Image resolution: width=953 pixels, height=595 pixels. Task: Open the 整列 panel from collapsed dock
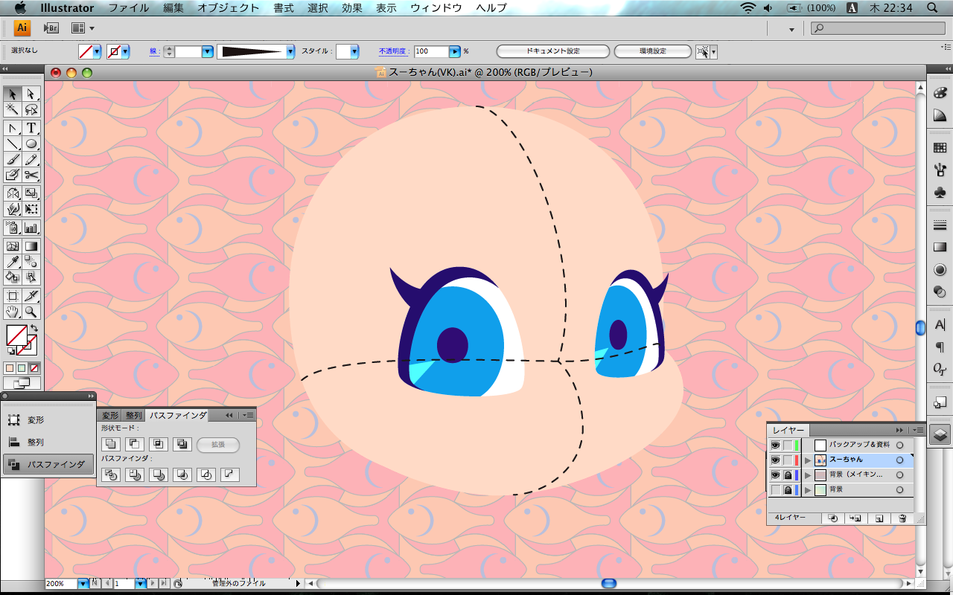[x=48, y=442]
